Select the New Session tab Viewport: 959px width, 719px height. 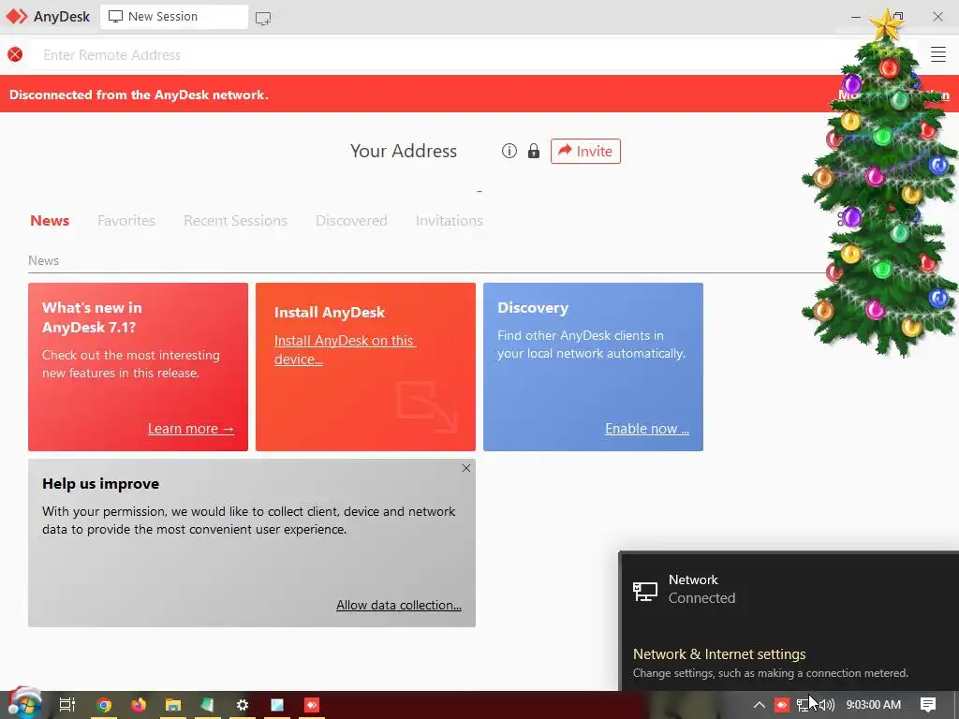[x=173, y=17]
